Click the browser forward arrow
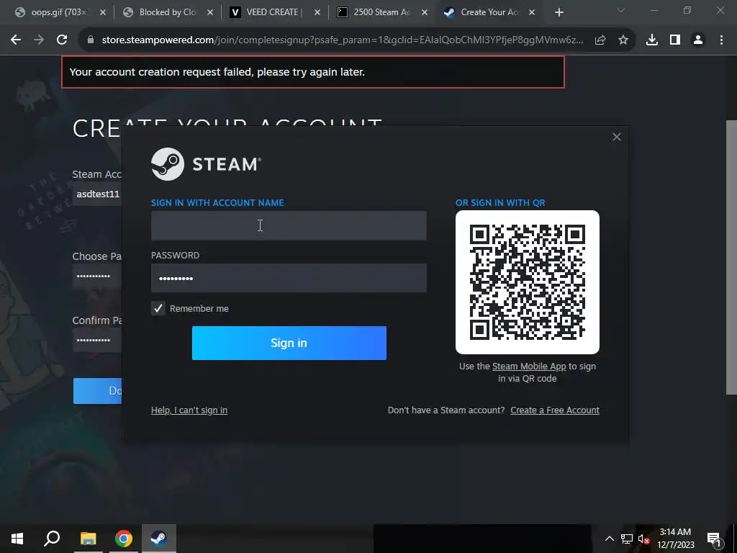The height and width of the screenshot is (553, 737). click(x=39, y=40)
